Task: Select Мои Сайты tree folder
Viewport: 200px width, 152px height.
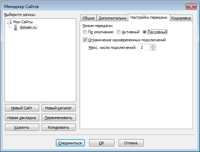Action: [23, 22]
